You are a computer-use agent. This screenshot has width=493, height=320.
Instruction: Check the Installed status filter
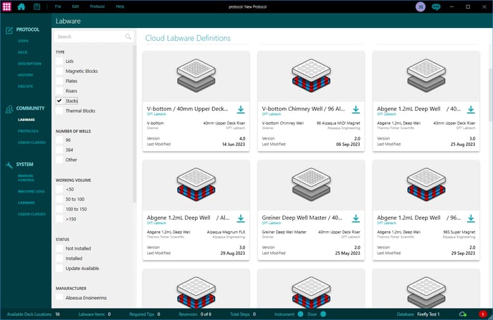[59, 258]
